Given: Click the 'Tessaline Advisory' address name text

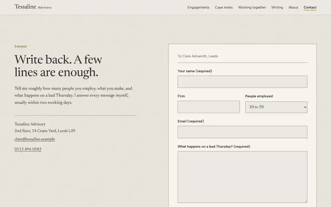Looking at the screenshot, I should tap(30, 124).
